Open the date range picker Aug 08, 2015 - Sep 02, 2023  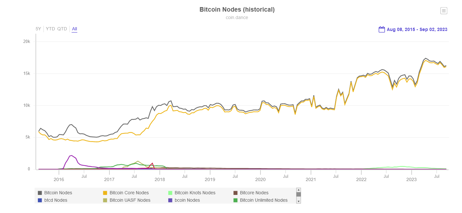pyautogui.click(x=417, y=29)
